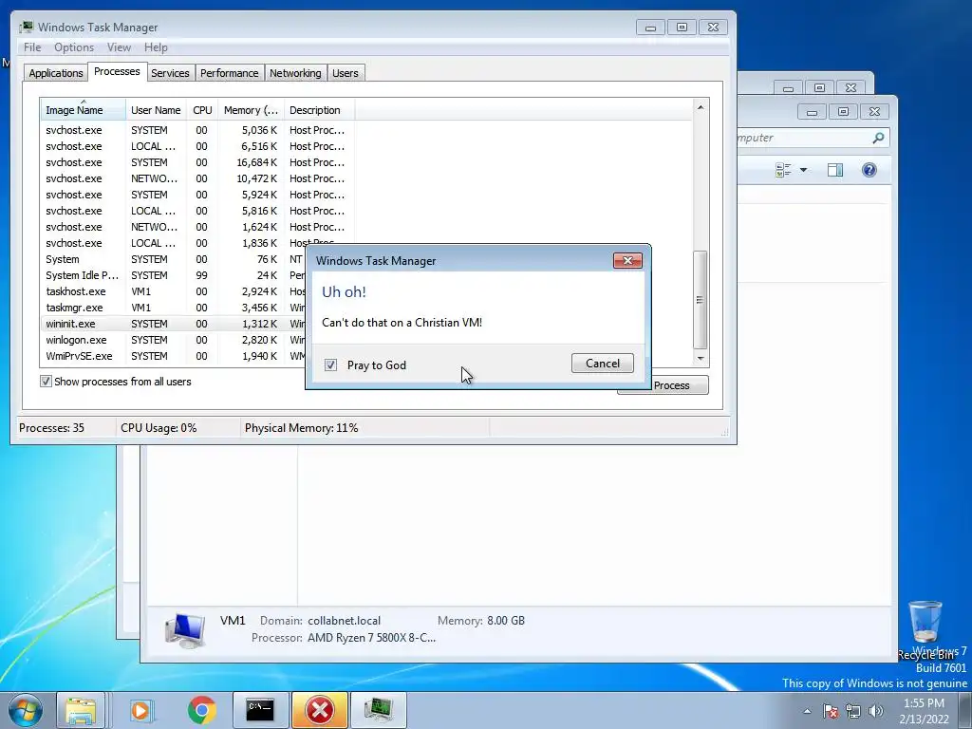The image size is (972, 729).
Task: Open the Start menu orb
Action: point(26,710)
